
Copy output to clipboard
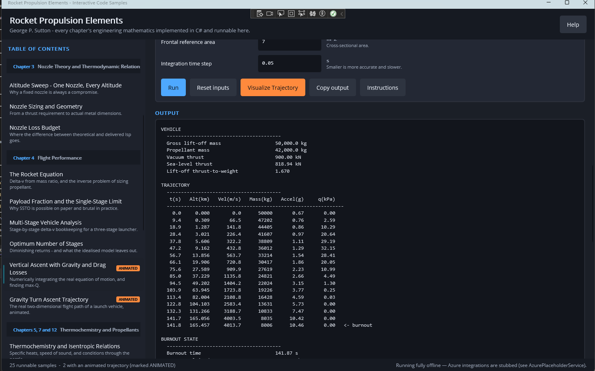332,88
